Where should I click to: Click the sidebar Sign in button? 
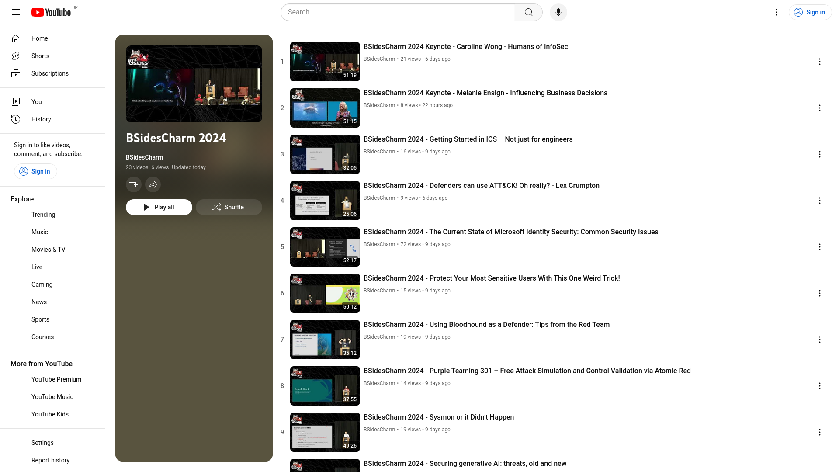(35, 171)
